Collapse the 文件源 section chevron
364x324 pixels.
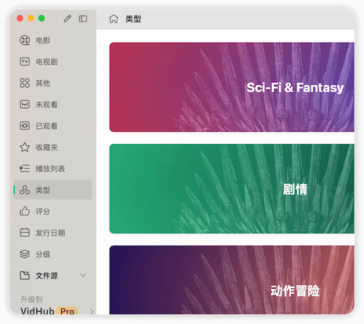point(83,276)
